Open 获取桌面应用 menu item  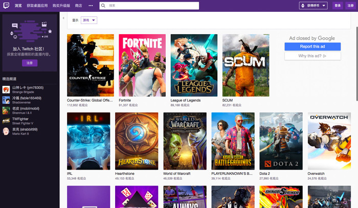[x=37, y=6]
